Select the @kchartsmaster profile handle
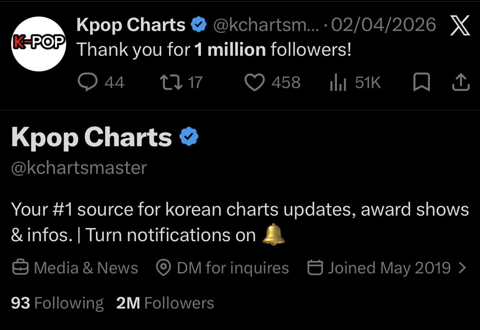This screenshot has height=330, width=480. click(x=79, y=168)
